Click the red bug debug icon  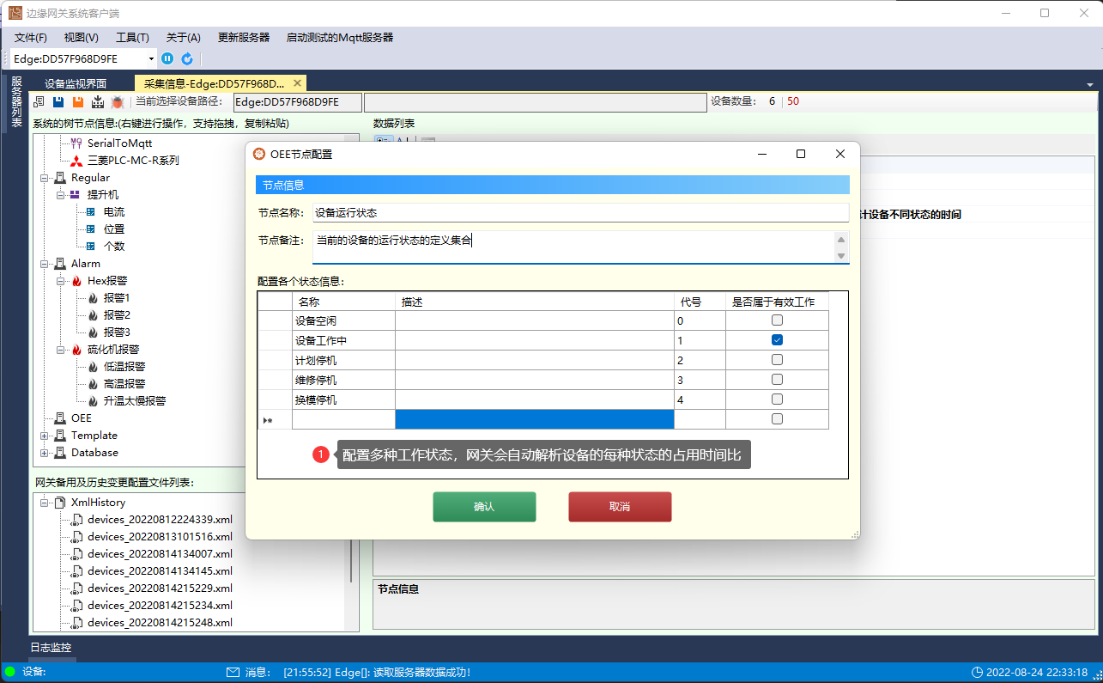tap(118, 101)
